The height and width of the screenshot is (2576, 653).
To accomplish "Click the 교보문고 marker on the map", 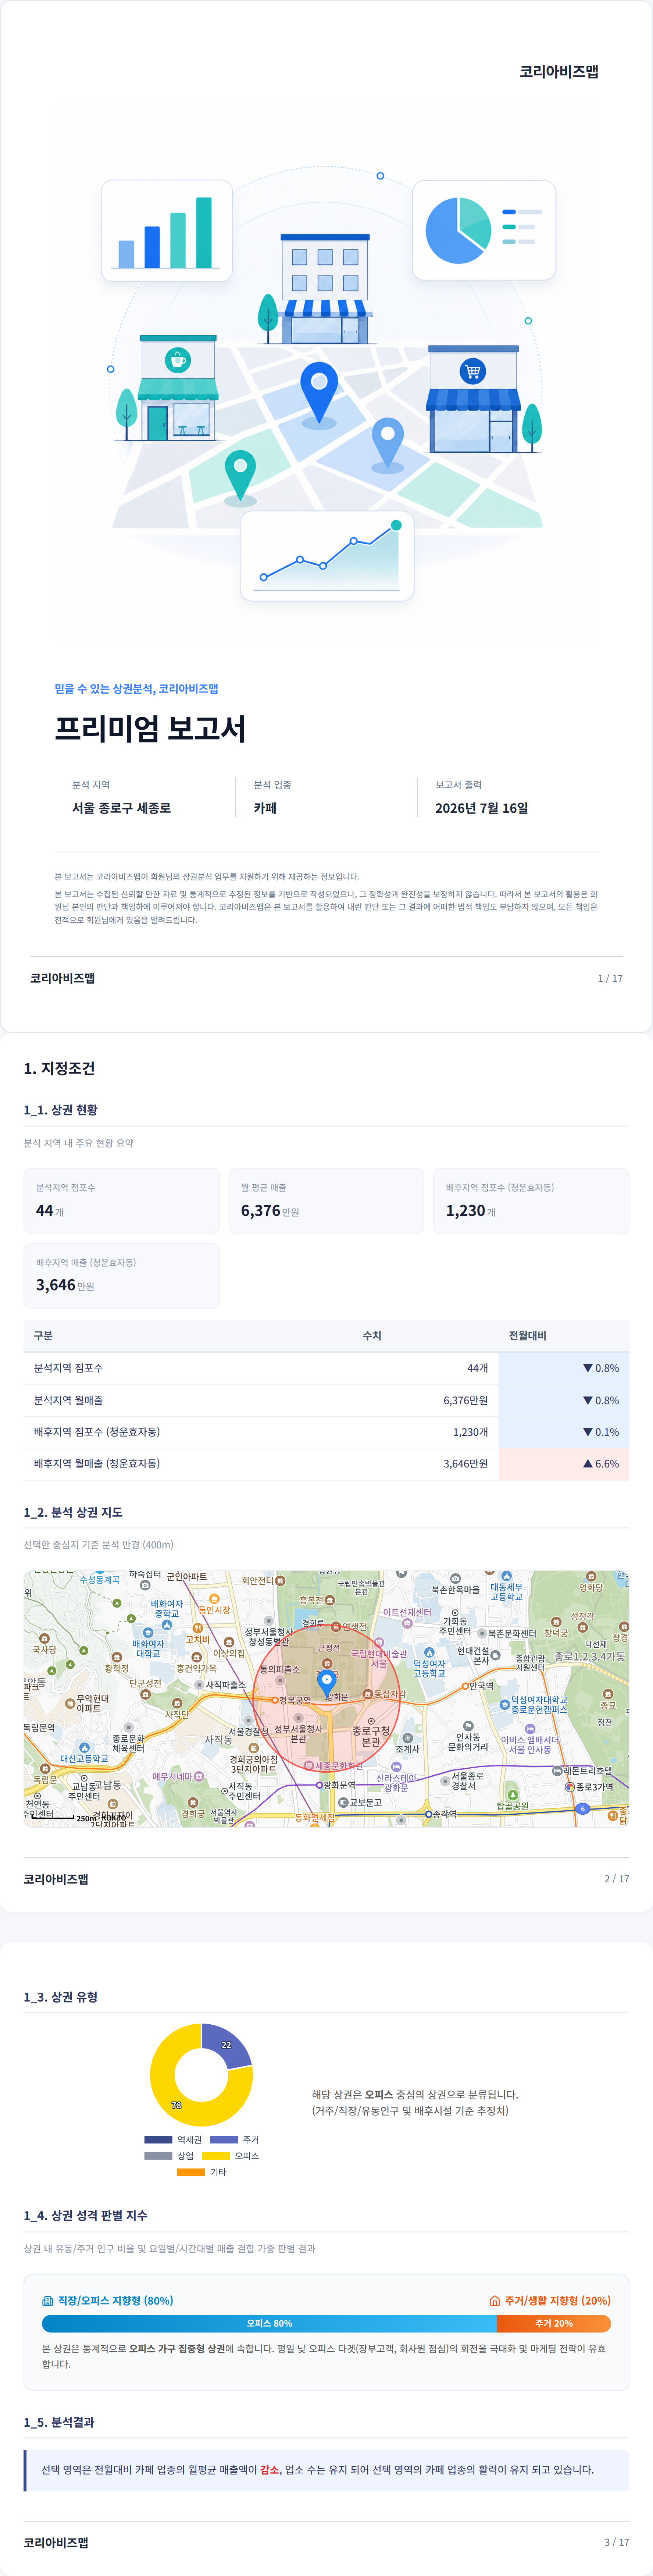I will click(343, 1802).
